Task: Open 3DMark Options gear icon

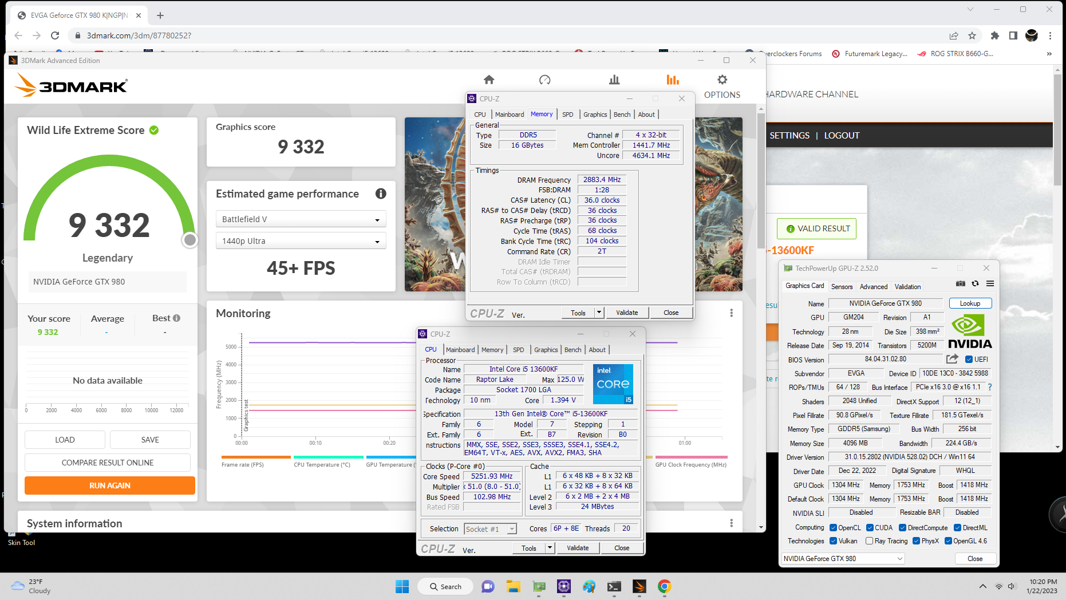Action: 722,80
